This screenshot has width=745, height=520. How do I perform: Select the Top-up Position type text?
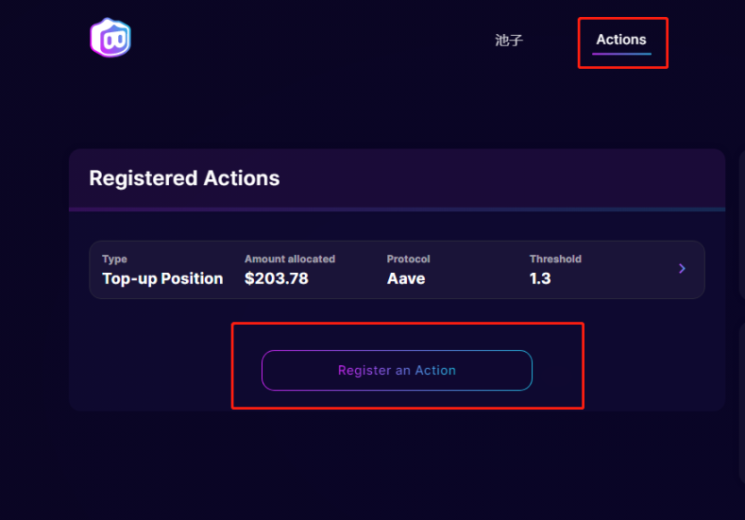(162, 278)
